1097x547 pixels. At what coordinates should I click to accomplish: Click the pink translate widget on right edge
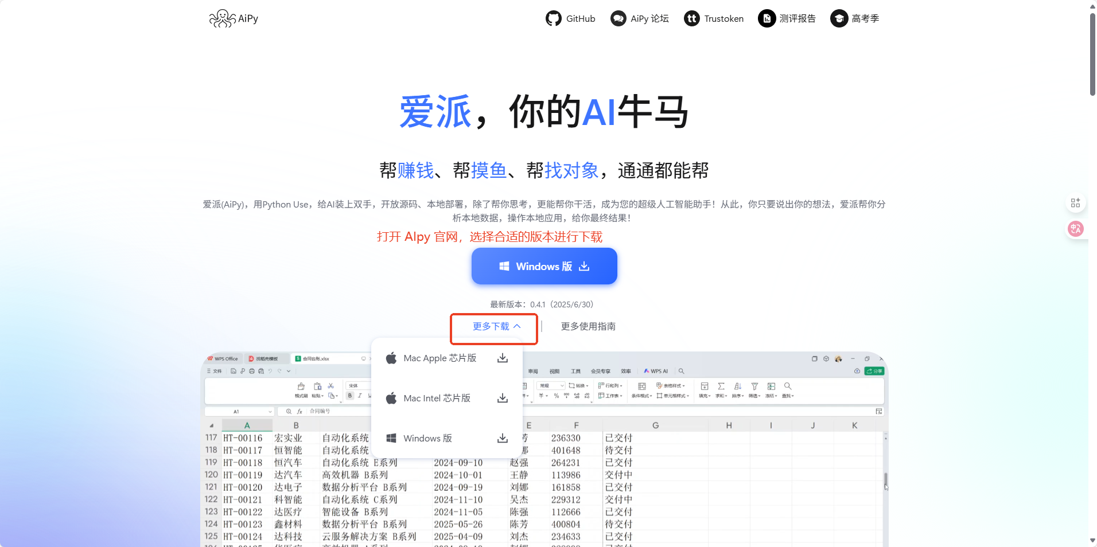[1076, 229]
